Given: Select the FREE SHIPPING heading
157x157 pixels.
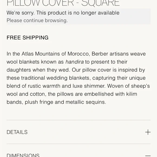Looking at the screenshot, I should click(x=27, y=38).
